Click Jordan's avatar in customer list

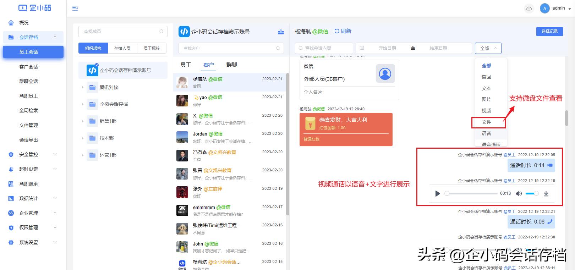pyautogui.click(x=182, y=137)
